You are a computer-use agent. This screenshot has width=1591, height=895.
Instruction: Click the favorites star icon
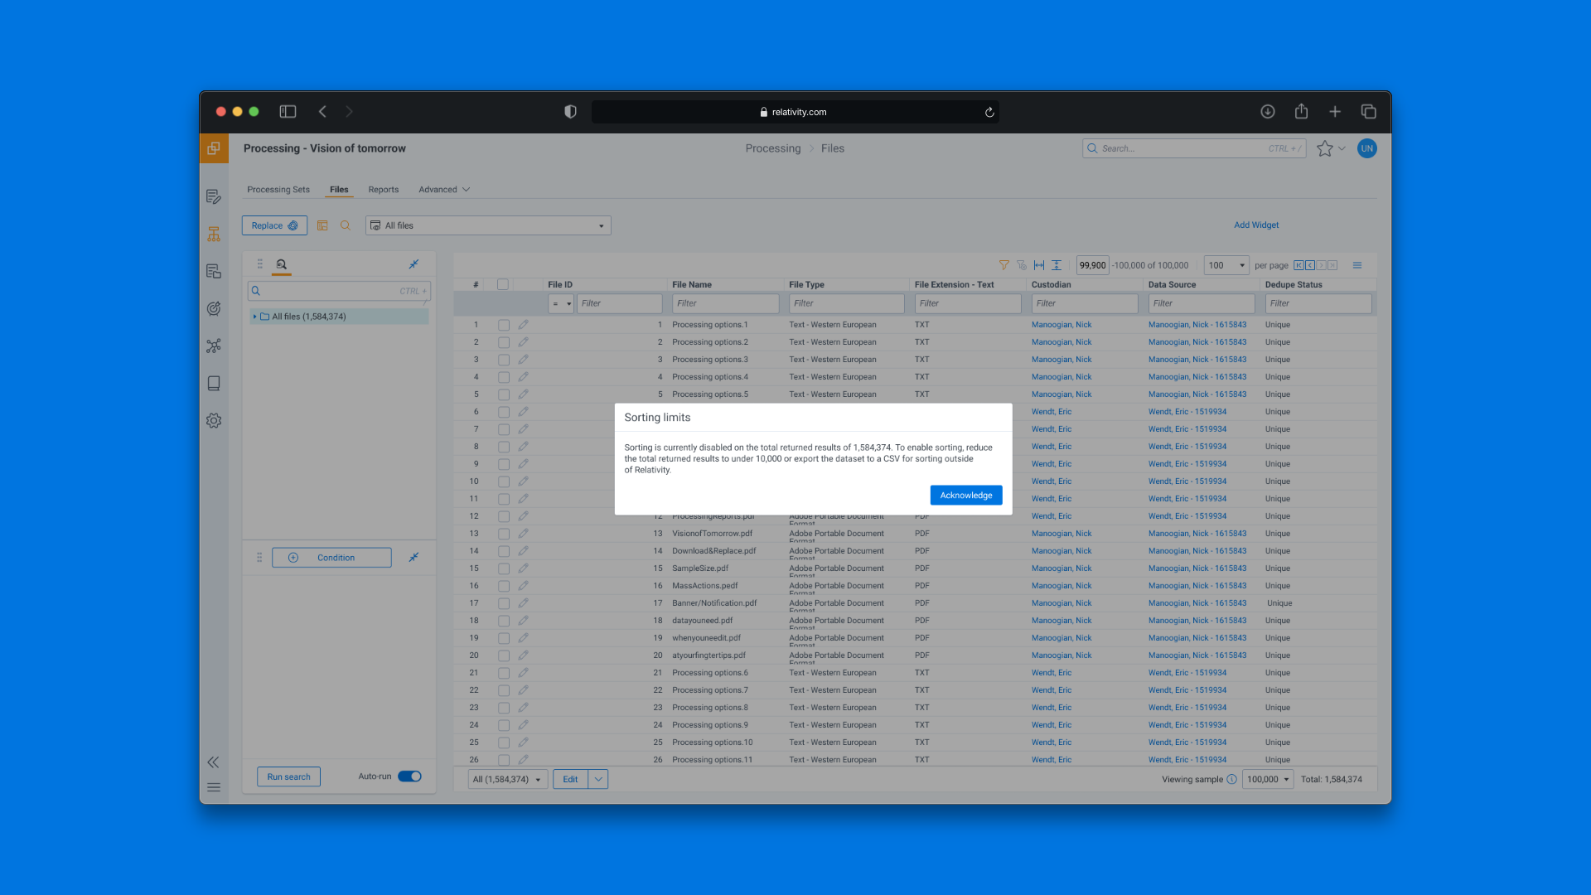pos(1324,148)
